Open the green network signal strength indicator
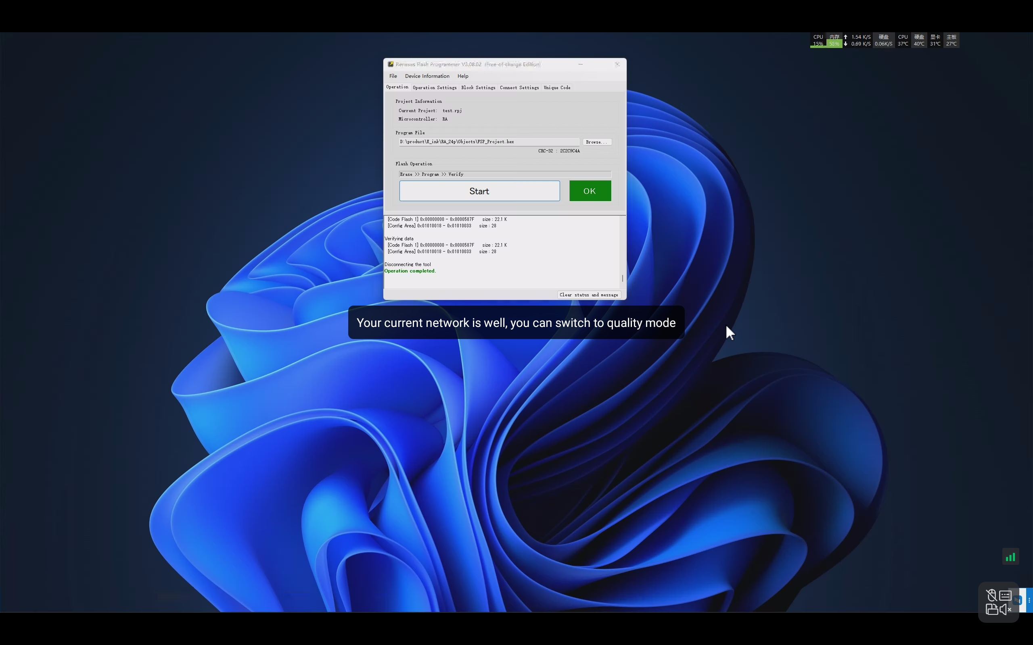The width and height of the screenshot is (1033, 645). click(1010, 557)
